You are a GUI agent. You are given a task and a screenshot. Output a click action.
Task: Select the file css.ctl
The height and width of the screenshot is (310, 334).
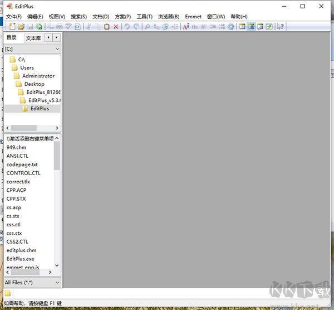click(x=13, y=225)
